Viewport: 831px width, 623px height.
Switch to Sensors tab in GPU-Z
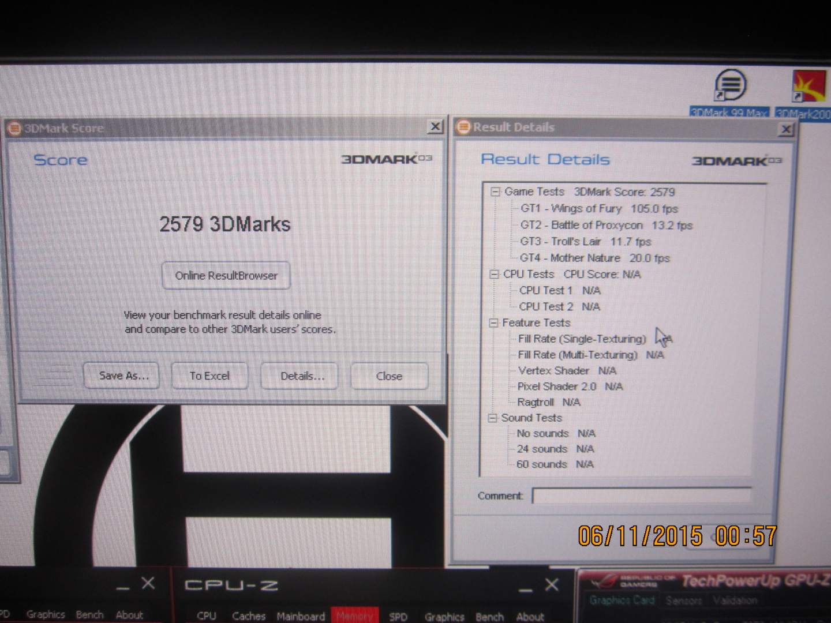click(x=683, y=601)
